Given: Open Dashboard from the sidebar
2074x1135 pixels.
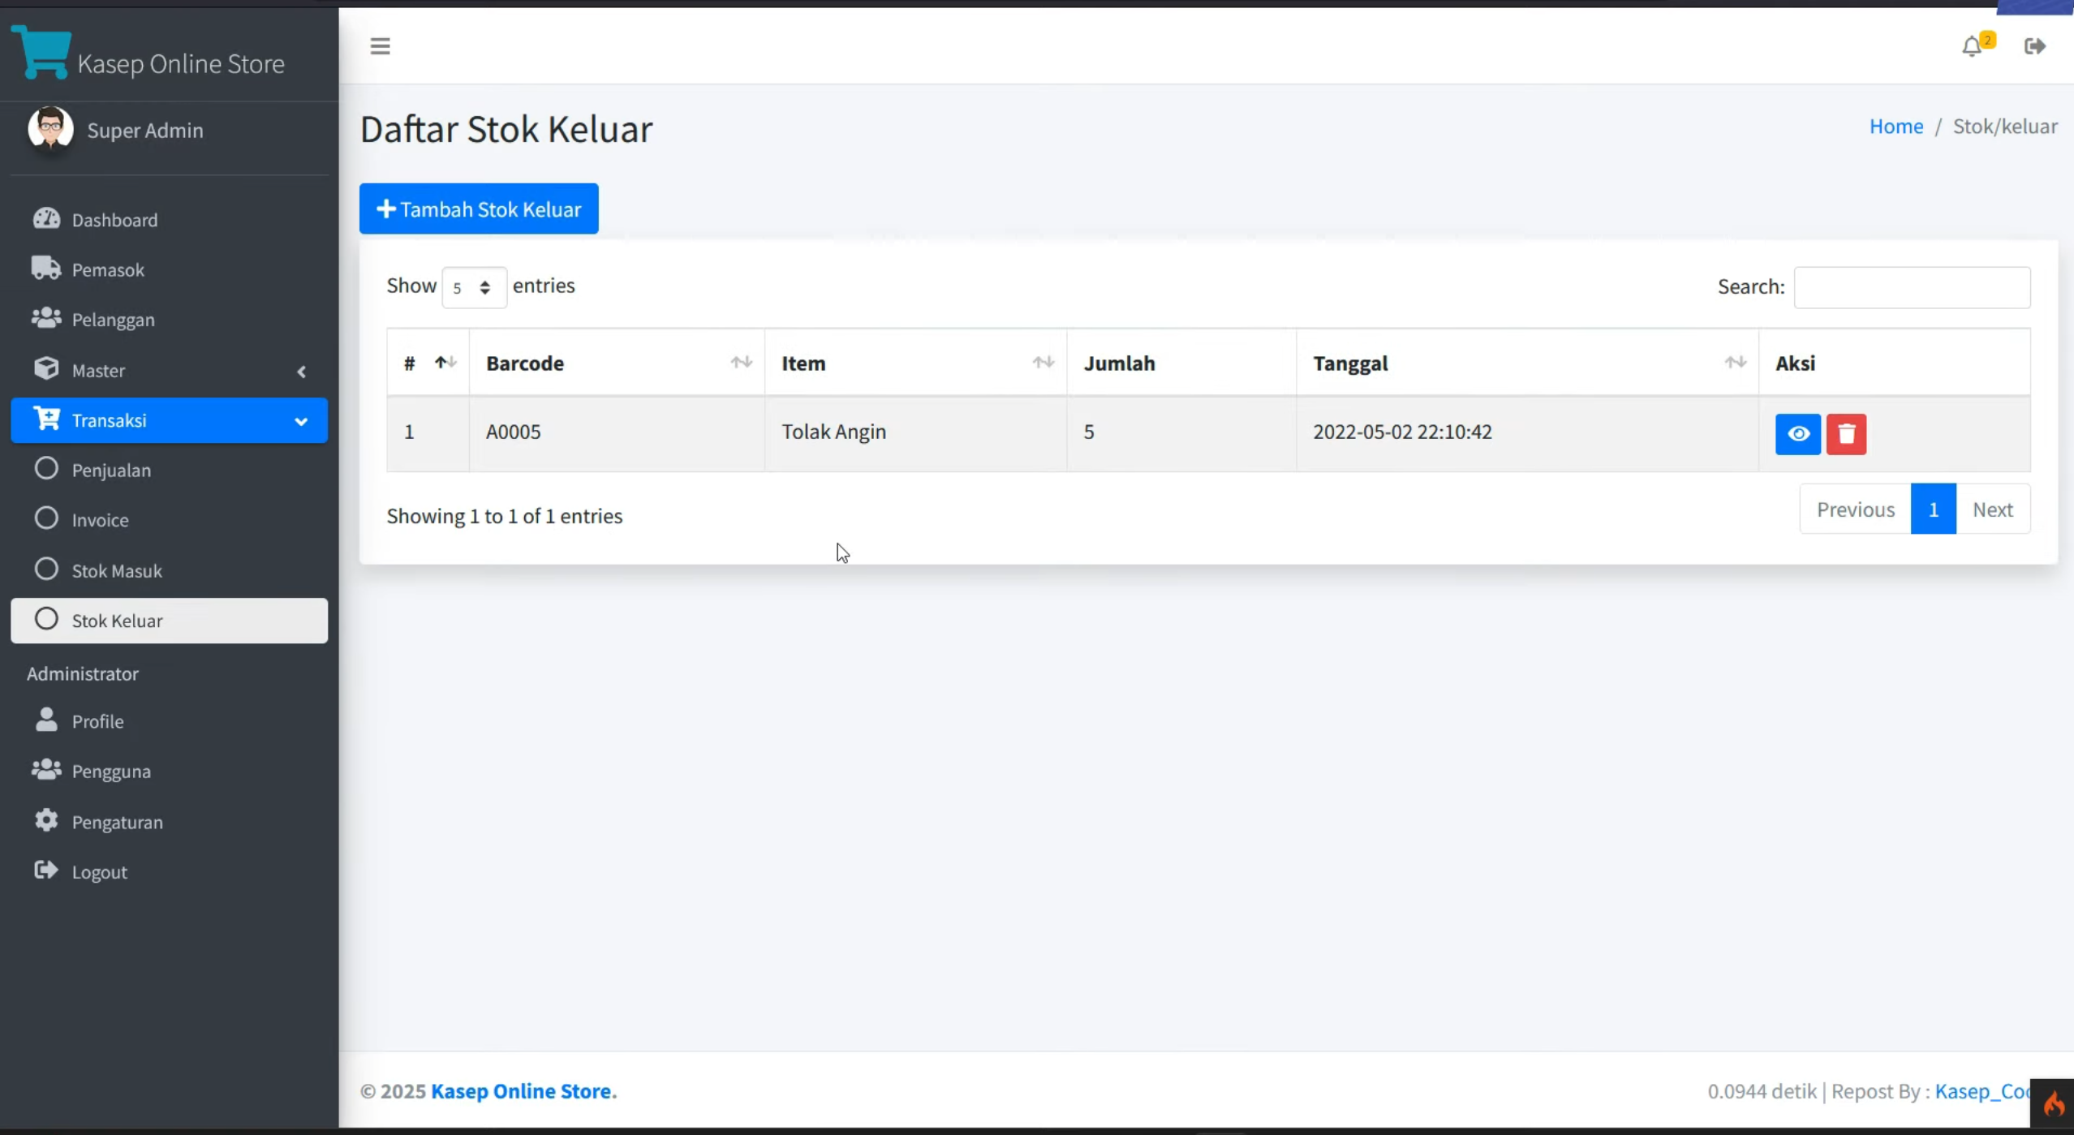Looking at the screenshot, I should pos(169,220).
